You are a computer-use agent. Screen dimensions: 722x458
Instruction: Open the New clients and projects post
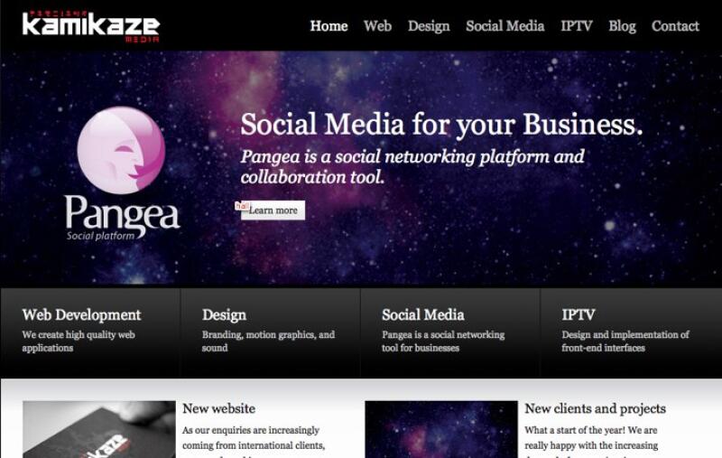[x=595, y=408]
